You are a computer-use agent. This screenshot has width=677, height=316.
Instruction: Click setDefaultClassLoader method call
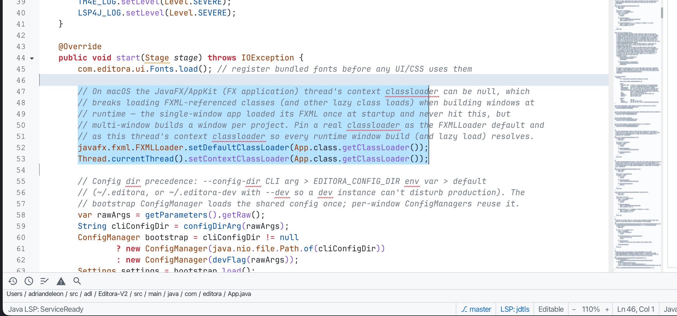click(239, 148)
